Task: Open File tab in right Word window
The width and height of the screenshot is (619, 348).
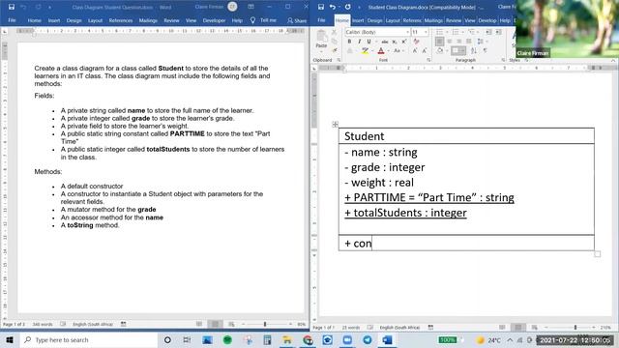Action: click(x=321, y=20)
